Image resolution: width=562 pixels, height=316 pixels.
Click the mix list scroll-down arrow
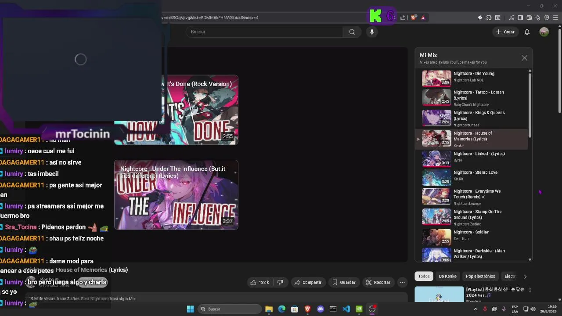pos(530,259)
